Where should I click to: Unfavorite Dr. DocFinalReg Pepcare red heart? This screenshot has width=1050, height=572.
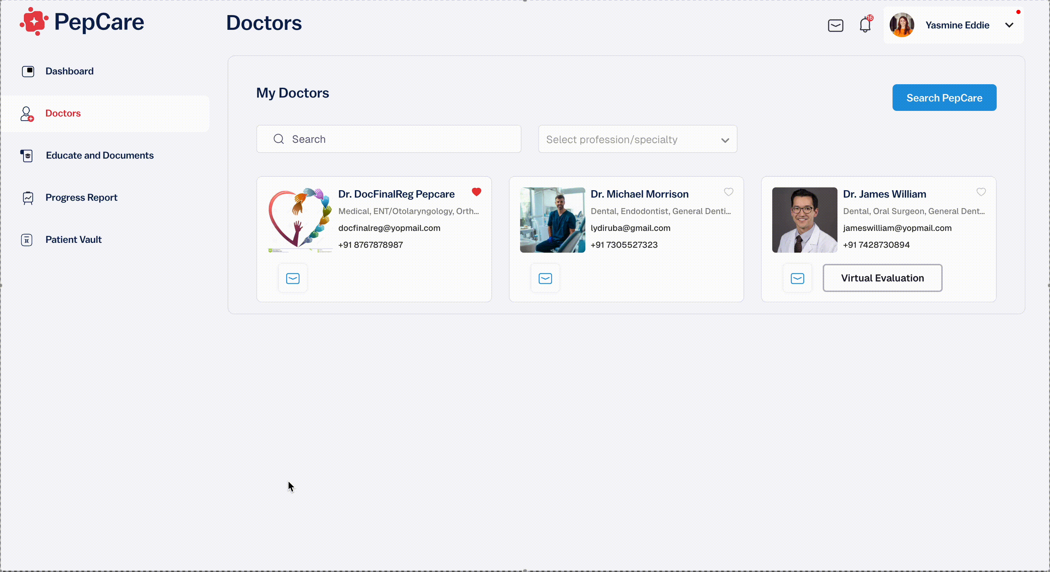(476, 192)
